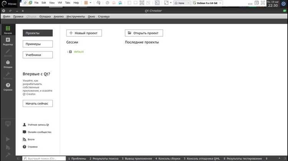Pause the VM with the VMware pause icon

tap(86, 3)
